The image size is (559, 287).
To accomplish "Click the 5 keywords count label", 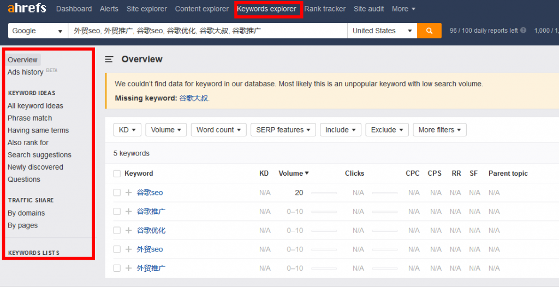I will 131,154.
